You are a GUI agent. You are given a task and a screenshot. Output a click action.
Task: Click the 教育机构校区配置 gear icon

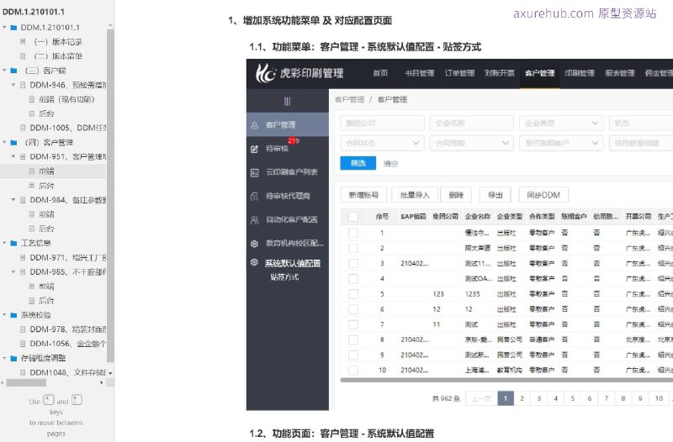(x=255, y=244)
